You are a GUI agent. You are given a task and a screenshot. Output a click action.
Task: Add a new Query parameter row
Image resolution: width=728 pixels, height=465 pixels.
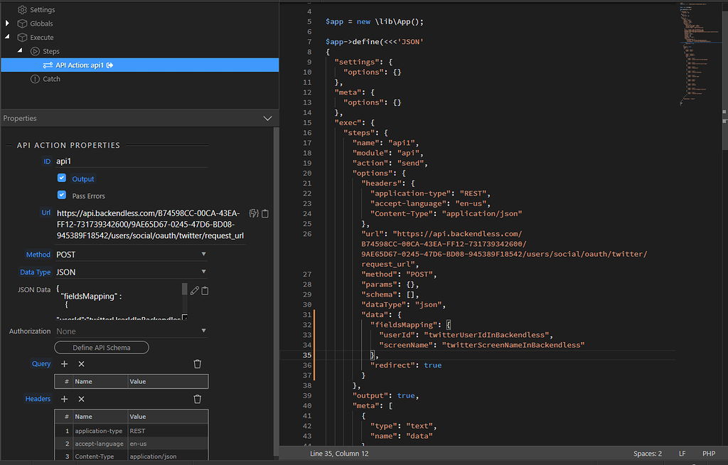65,364
